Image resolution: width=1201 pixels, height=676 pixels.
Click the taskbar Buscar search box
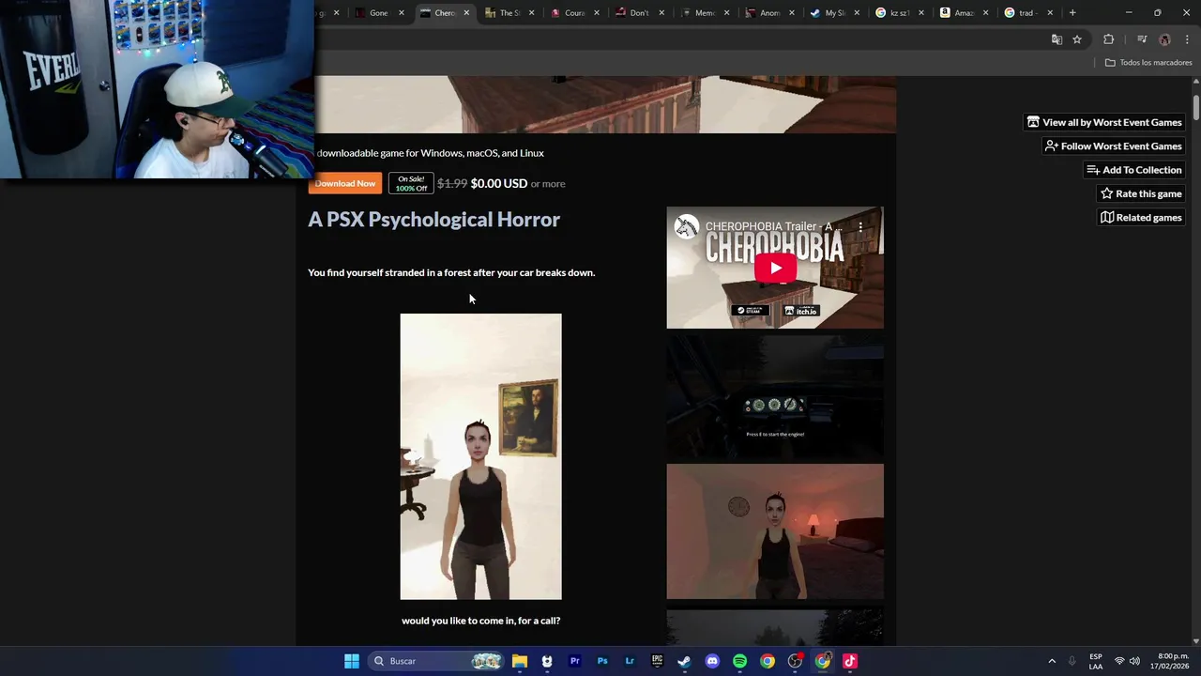pyautogui.click(x=437, y=661)
